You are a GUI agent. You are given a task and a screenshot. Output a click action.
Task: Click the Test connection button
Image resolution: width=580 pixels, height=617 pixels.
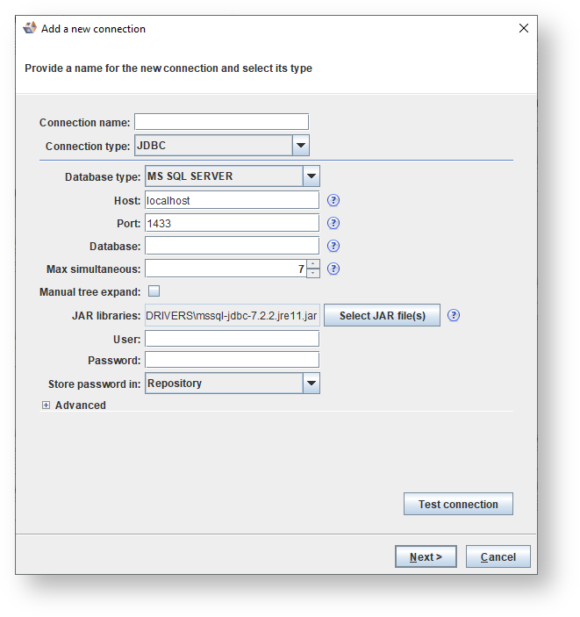[x=458, y=505]
